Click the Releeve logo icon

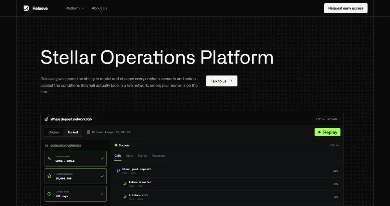point(26,8)
